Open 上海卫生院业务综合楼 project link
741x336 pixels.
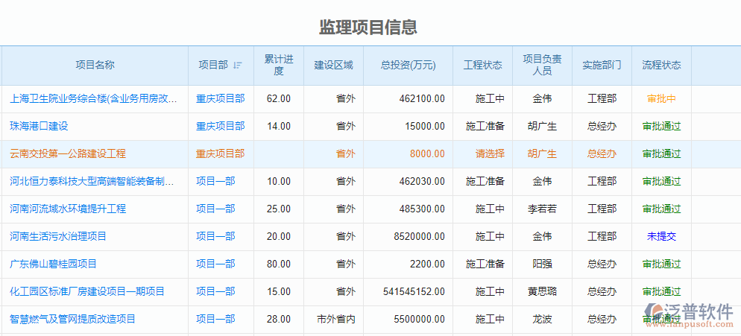point(93,98)
